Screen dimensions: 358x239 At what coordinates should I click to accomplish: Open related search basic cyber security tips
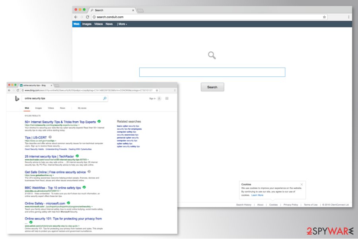128,126
